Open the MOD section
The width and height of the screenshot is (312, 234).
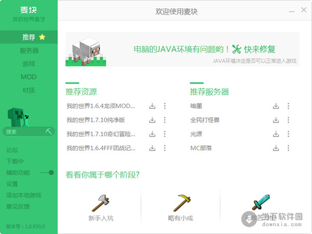coord(29,77)
